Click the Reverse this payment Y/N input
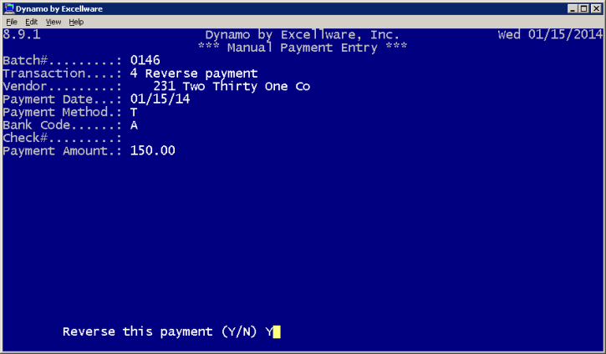The image size is (606, 354). tap(272, 331)
